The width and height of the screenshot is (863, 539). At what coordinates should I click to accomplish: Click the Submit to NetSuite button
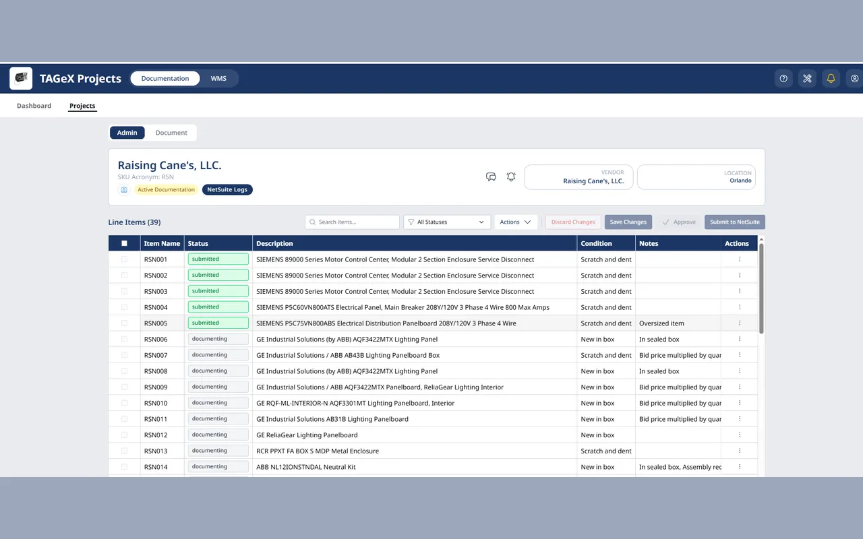coord(735,222)
